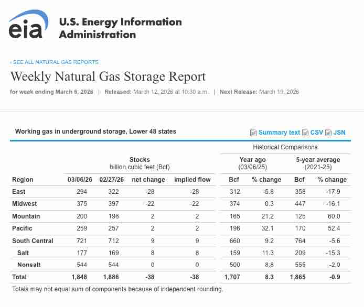Click the Weekly Natural Gas Storage Report heading

108,76
